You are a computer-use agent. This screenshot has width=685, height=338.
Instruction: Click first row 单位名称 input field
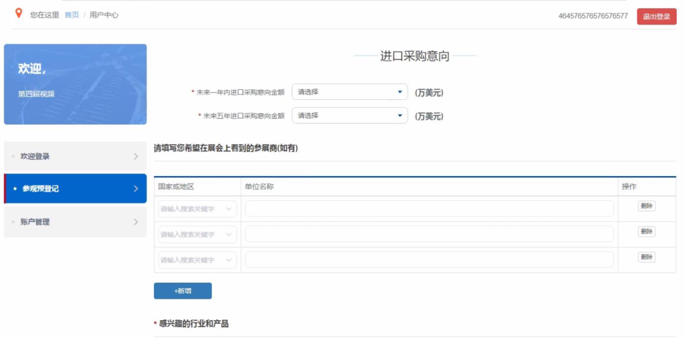tap(429, 209)
